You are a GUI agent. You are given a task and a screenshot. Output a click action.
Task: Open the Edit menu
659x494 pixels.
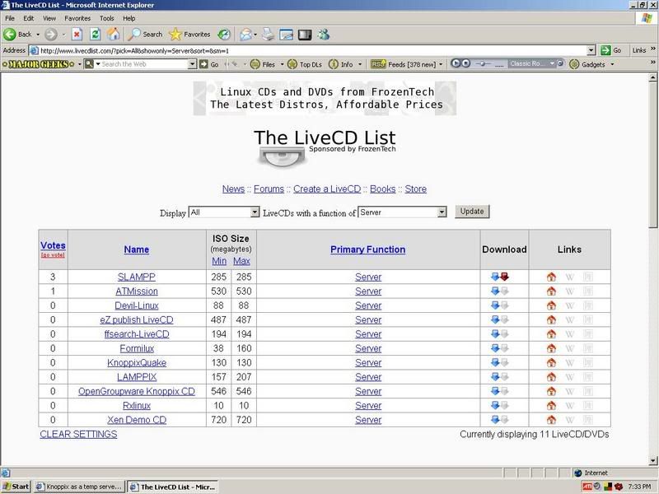[29, 18]
